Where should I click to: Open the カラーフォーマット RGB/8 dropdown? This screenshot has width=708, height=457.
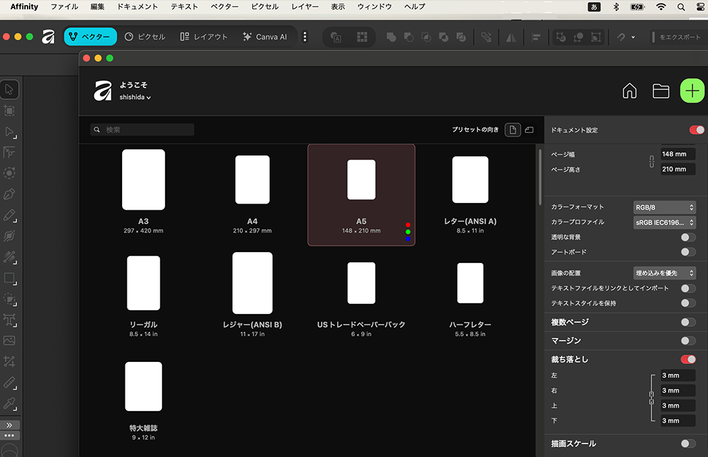[x=664, y=207]
